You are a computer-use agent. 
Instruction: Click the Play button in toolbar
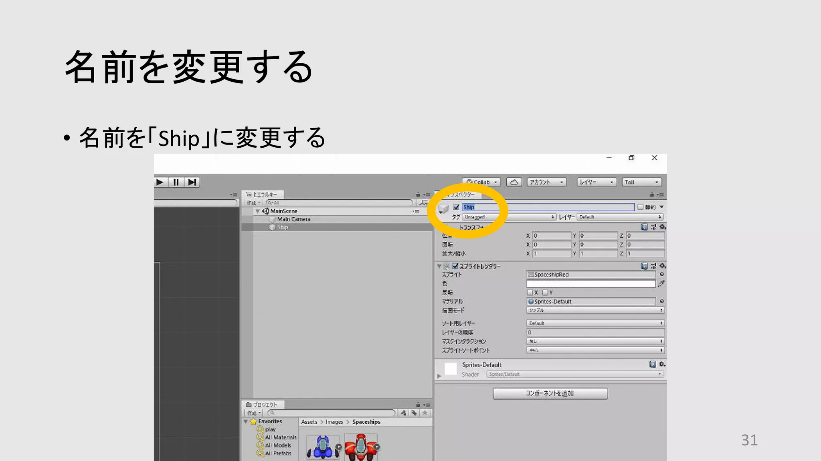(x=160, y=182)
